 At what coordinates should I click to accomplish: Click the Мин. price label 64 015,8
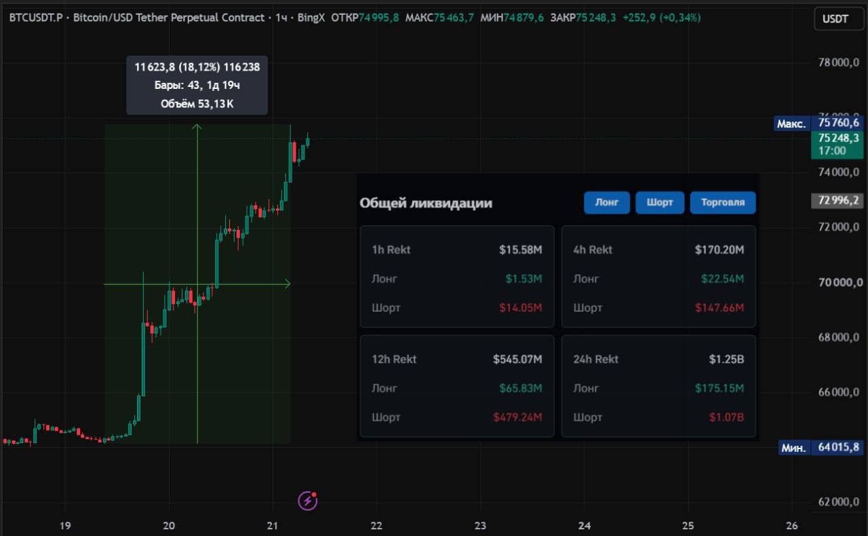pos(839,447)
